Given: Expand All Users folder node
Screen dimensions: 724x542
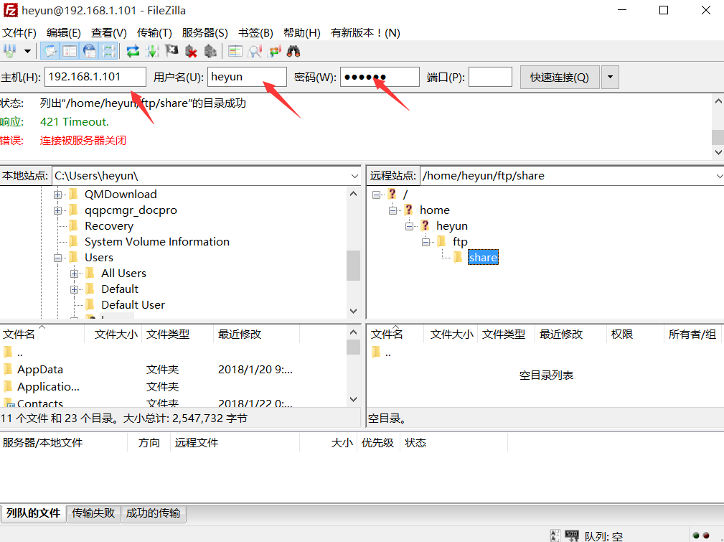Looking at the screenshot, I should 74,274.
